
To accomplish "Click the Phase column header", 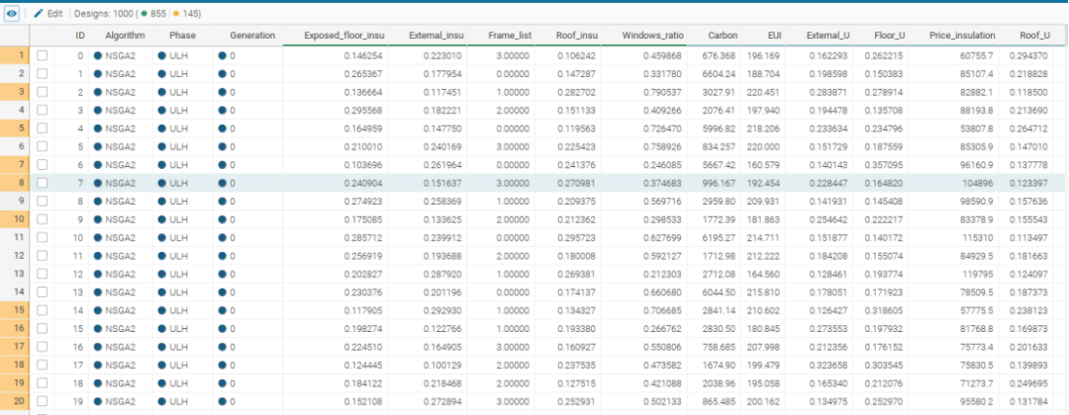I will pyautogui.click(x=183, y=36).
